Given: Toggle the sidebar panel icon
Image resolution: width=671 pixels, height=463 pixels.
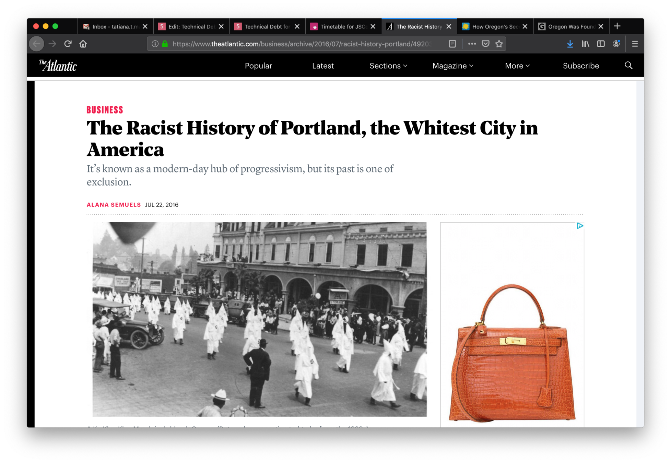Looking at the screenshot, I should (601, 44).
